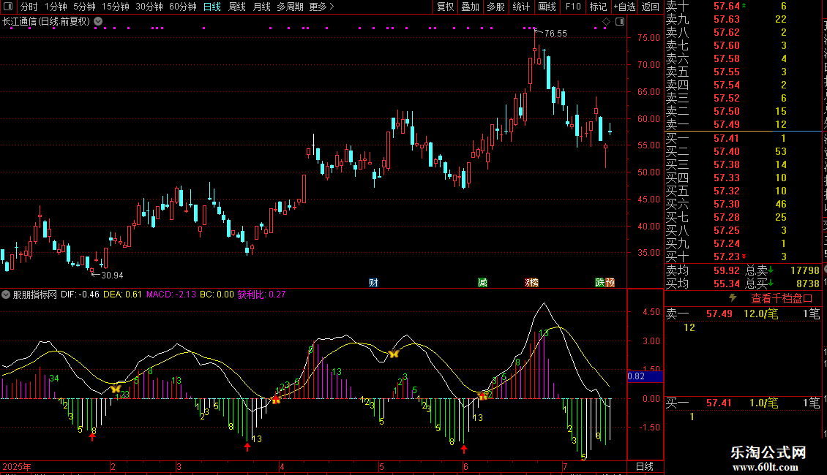This screenshot has width=827, height=475.
Task: Open the 统计 statistics tool
Action: pos(521,7)
